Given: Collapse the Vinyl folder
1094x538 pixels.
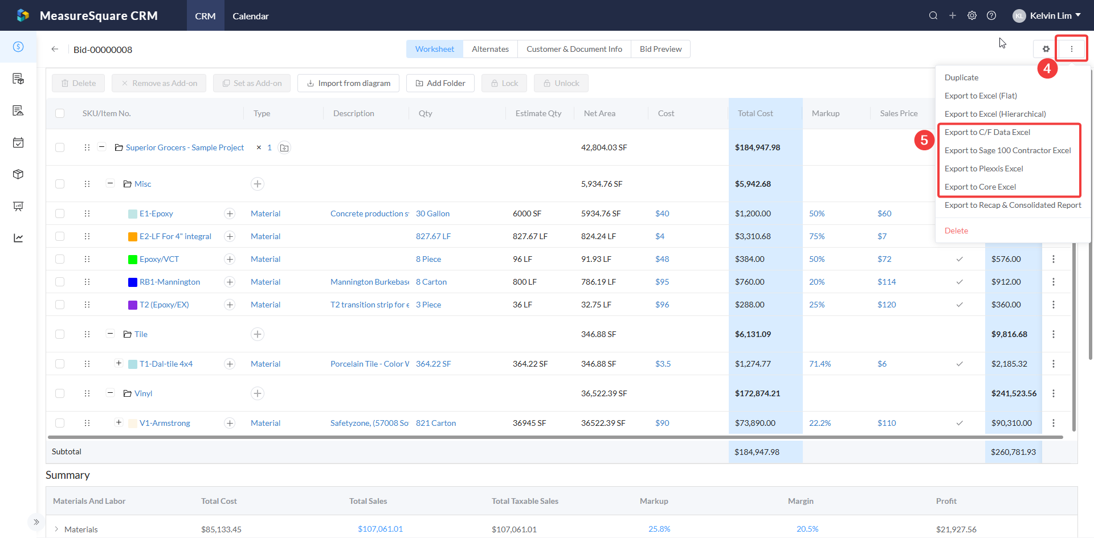Looking at the screenshot, I should [111, 393].
